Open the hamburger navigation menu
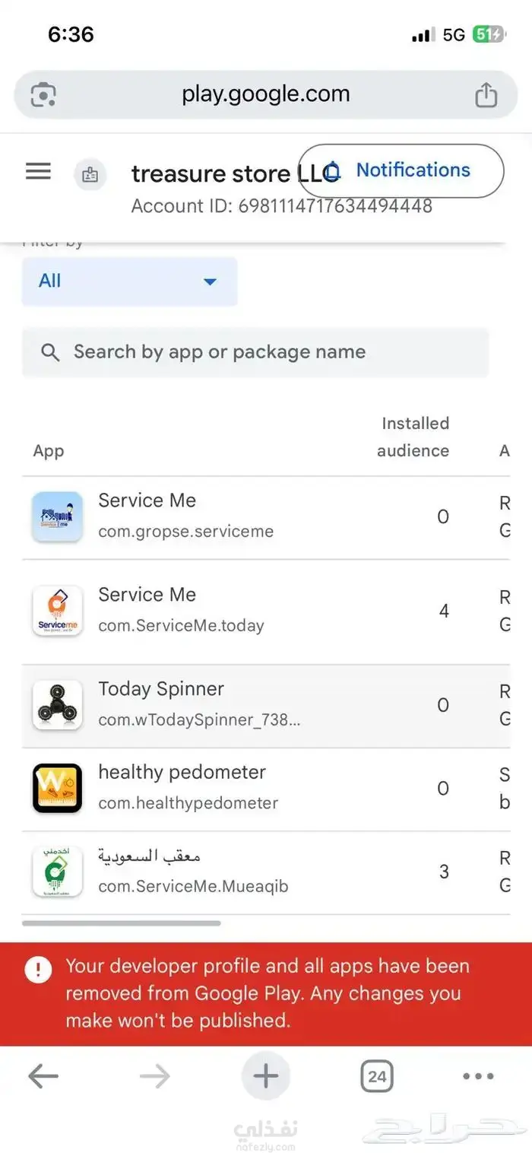 (x=38, y=171)
